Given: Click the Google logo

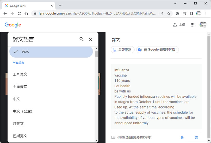Looking at the screenshot, I should [13, 25].
